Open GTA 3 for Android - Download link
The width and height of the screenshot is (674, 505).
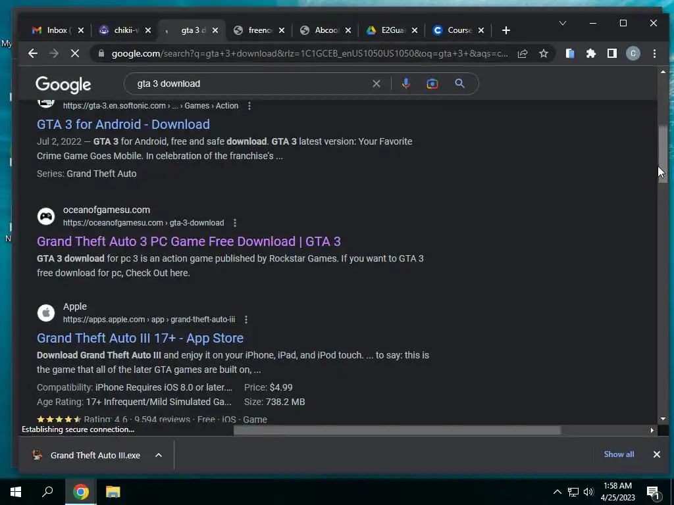point(123,124)
